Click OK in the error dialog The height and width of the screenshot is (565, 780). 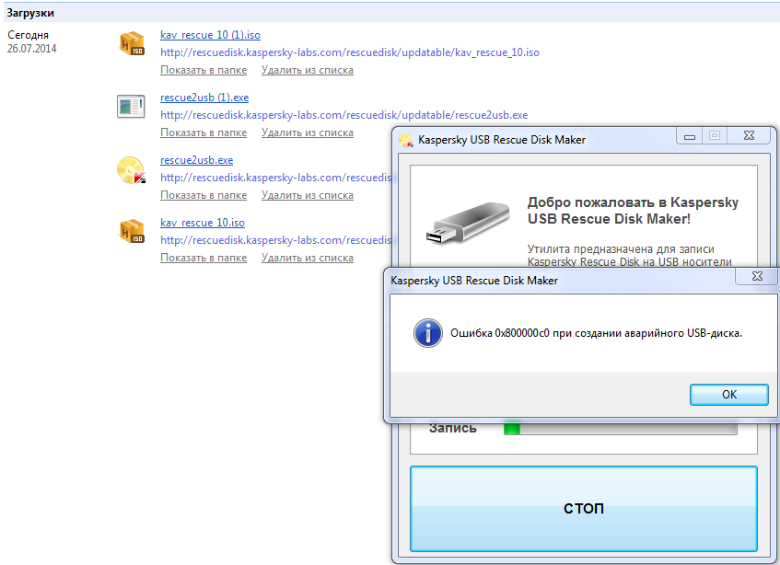pyautogui.click(x=728, y=395)
